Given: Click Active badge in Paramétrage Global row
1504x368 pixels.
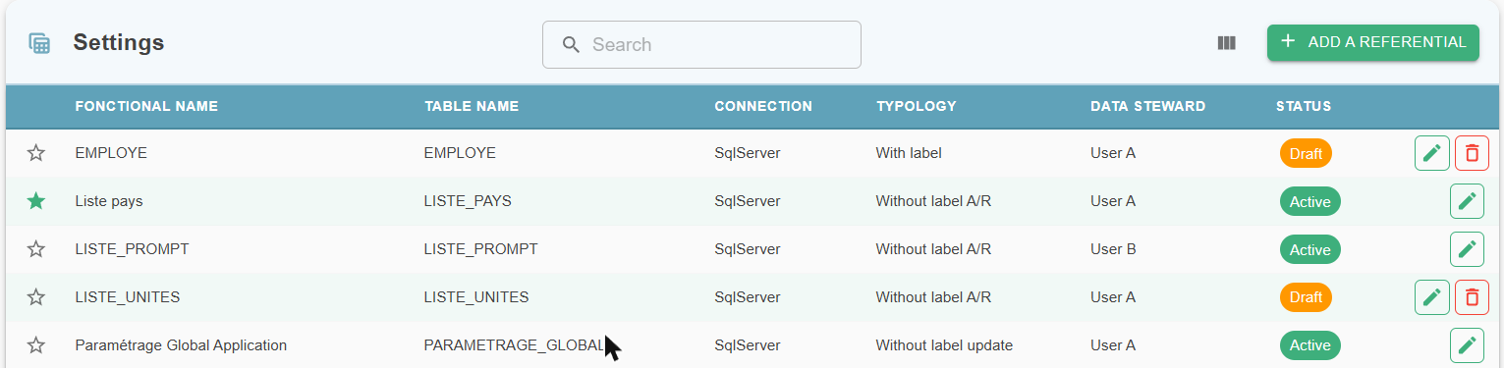Looking at the screenshot, I should [x=1309, y=345].
